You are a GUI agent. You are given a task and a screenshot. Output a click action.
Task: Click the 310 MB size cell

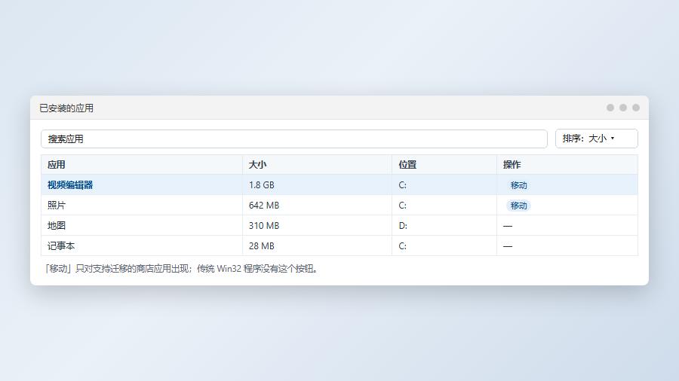(317, 225)
